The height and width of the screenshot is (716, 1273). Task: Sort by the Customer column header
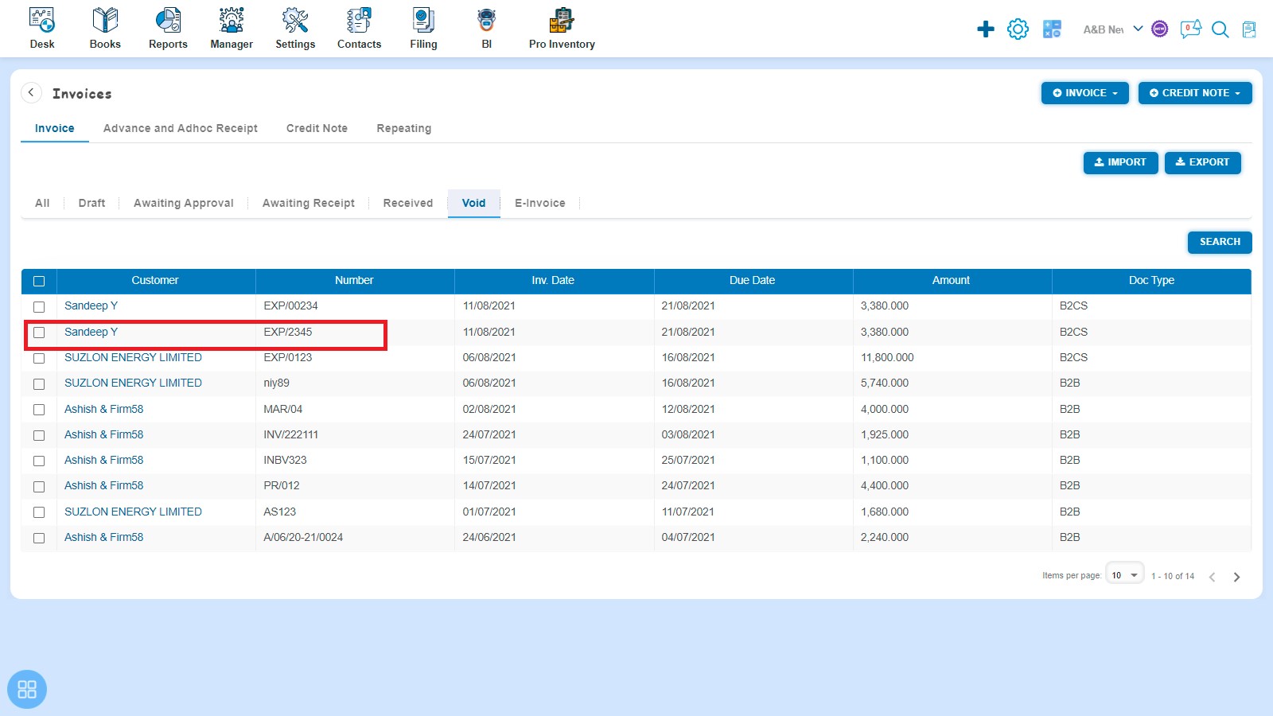[155, 280]
